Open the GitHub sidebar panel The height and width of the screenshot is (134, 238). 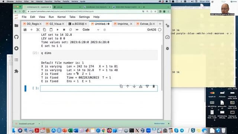[16, 37]
